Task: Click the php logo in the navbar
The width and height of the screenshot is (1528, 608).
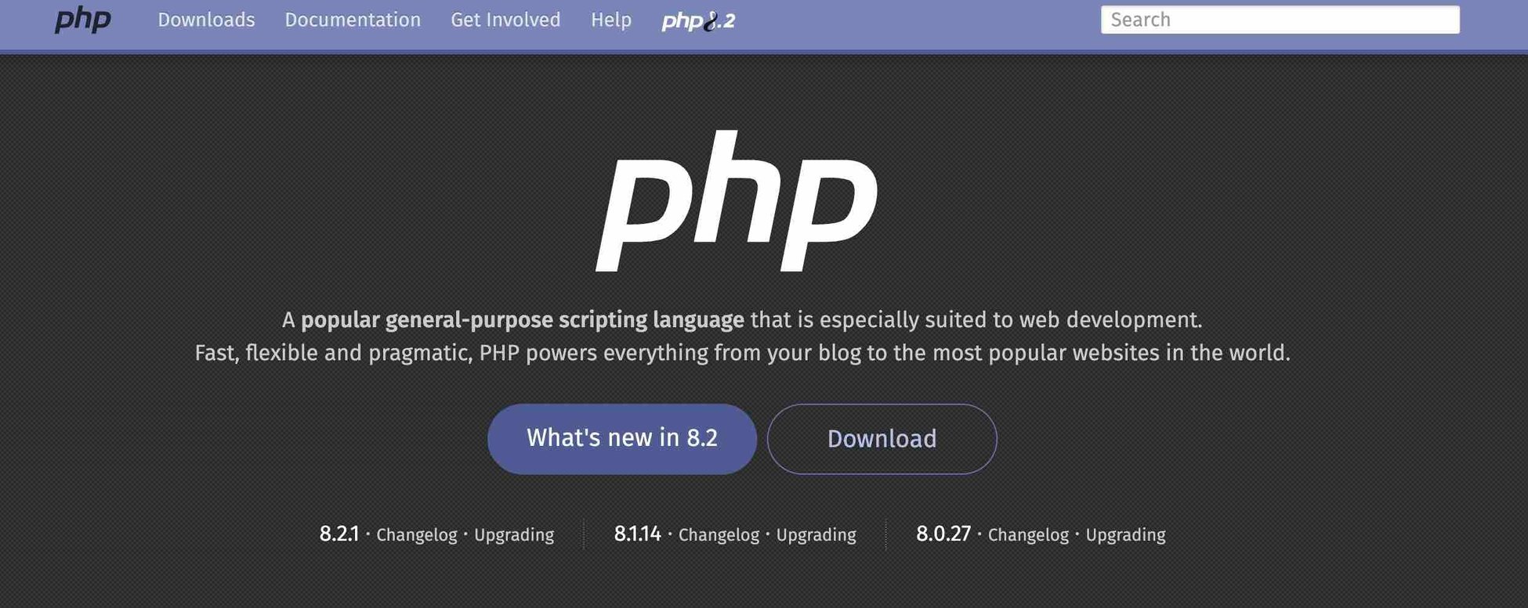Action: click(x=82, y=20)
